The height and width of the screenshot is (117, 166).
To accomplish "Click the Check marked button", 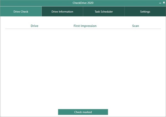I will click(83, 112).
